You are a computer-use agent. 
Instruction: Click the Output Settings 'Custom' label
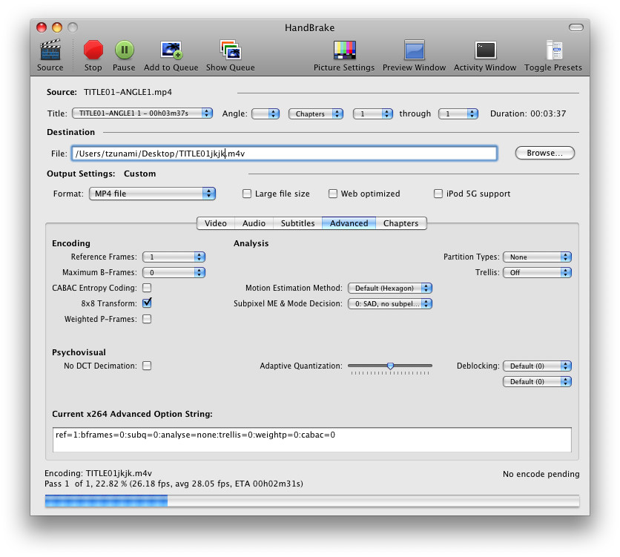tap(139, 174)
